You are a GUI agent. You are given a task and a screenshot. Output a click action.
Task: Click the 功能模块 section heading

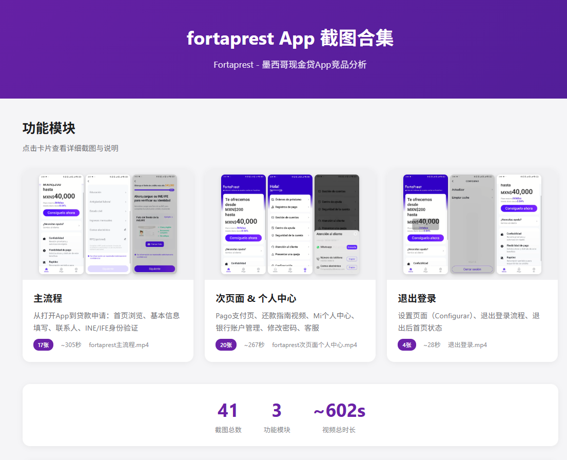pos(49,128)
